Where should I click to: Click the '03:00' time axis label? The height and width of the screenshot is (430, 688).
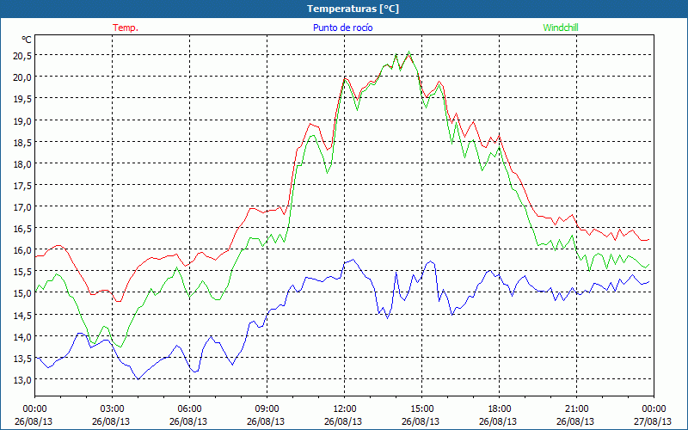[x=112, y=409]
